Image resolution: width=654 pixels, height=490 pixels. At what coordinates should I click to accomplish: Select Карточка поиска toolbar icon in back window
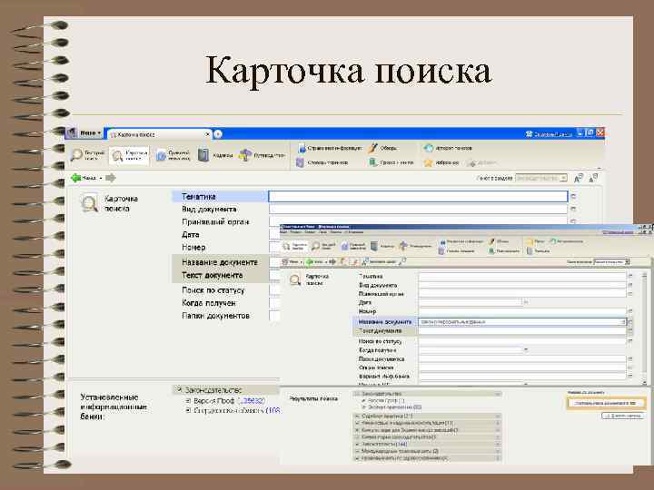tap(129, 155)
